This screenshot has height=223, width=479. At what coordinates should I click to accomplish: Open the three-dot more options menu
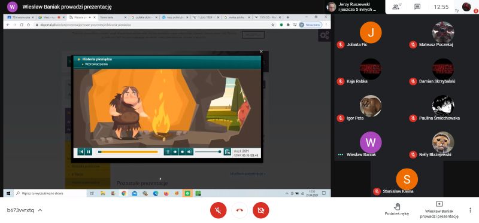click(470, 210)
